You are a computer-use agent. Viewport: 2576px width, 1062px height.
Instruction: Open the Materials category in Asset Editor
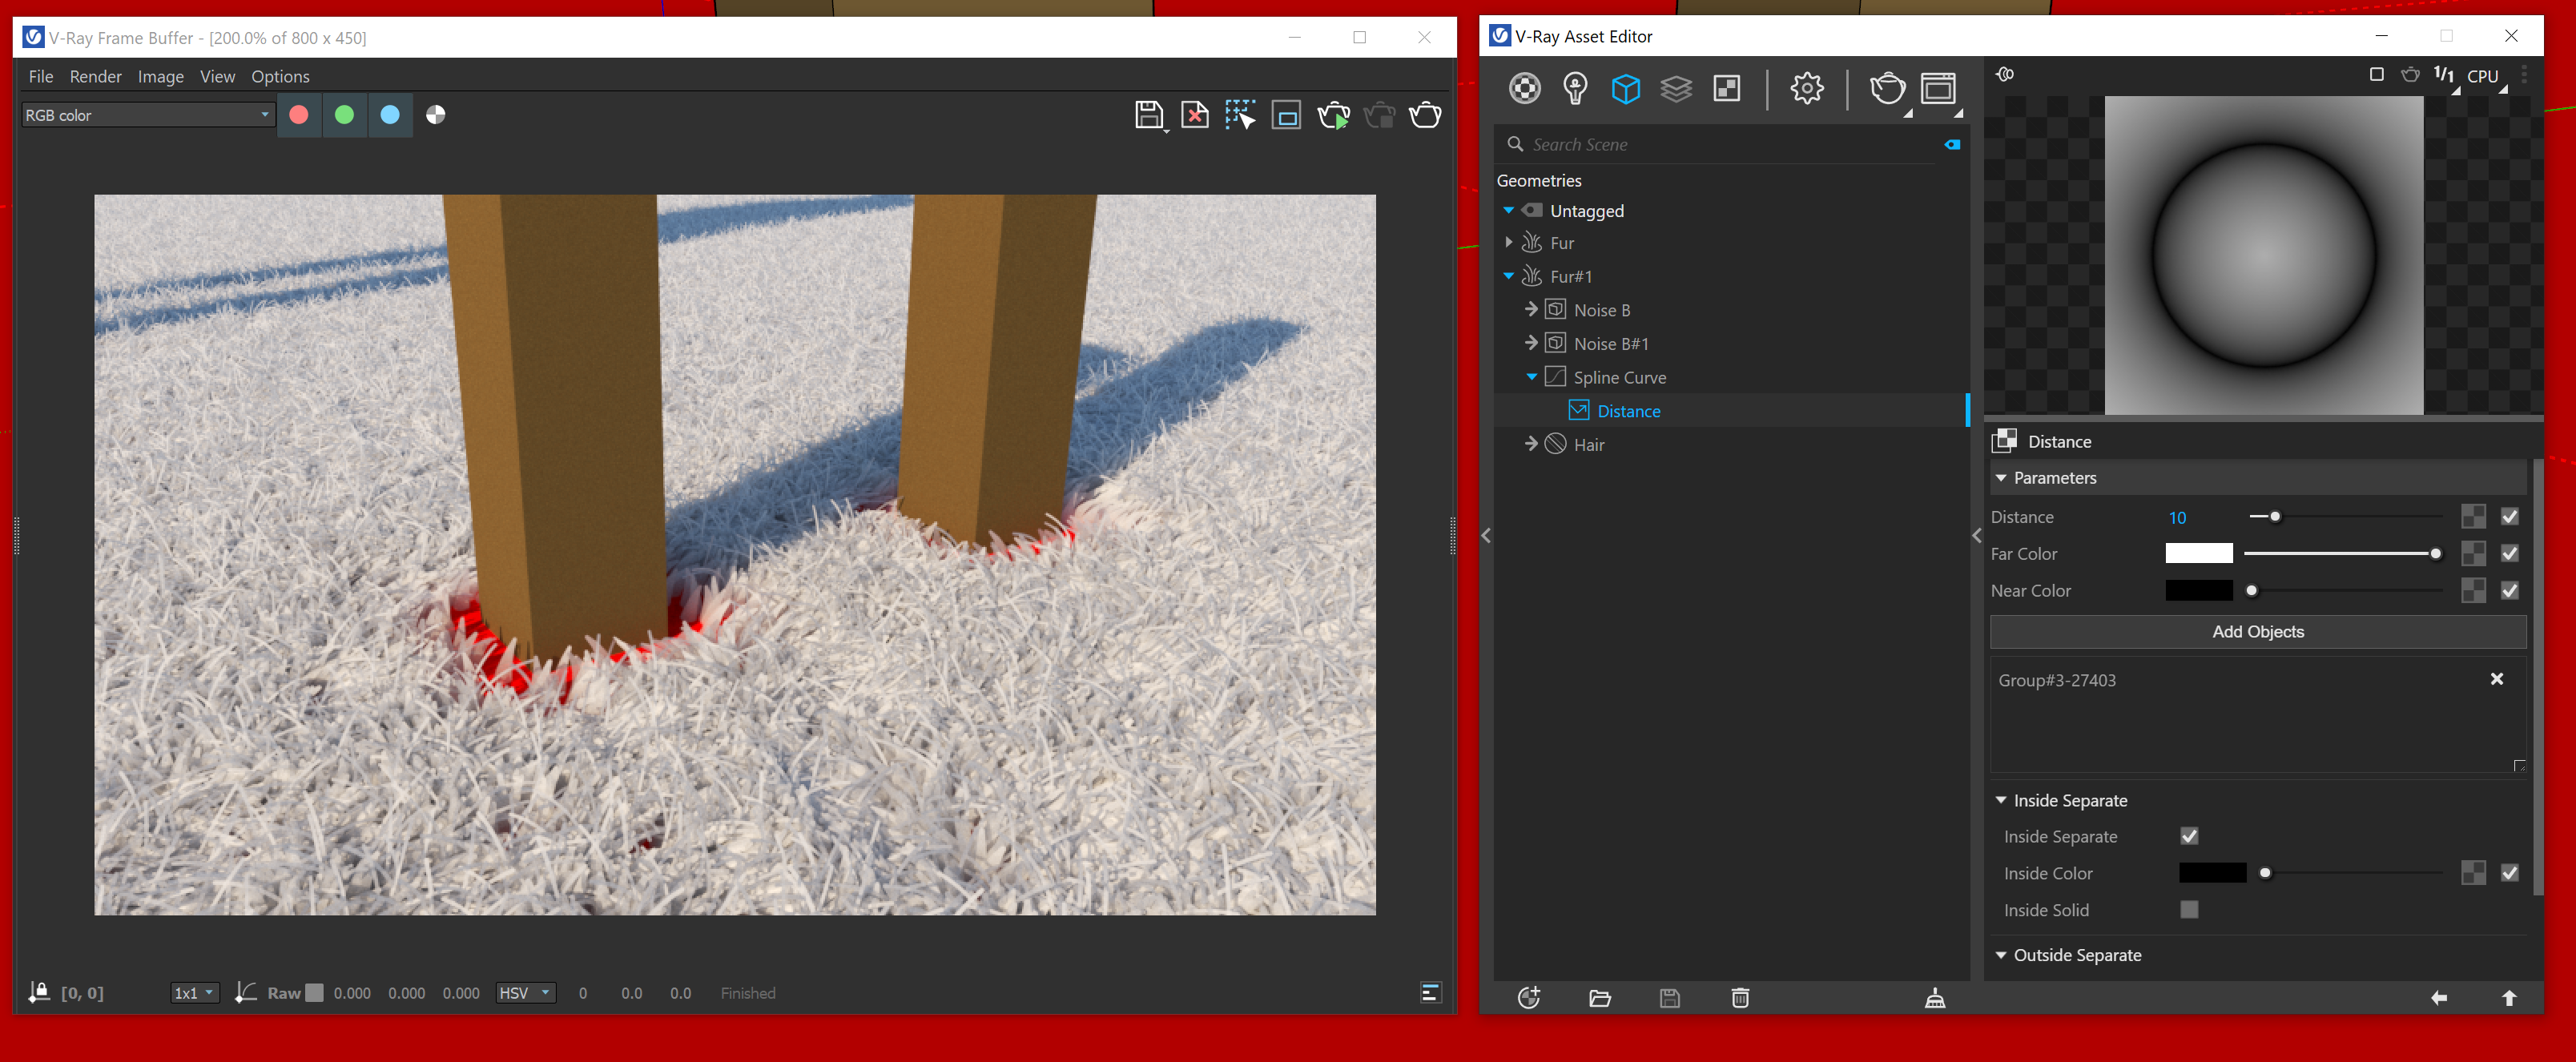(1524, 89)
